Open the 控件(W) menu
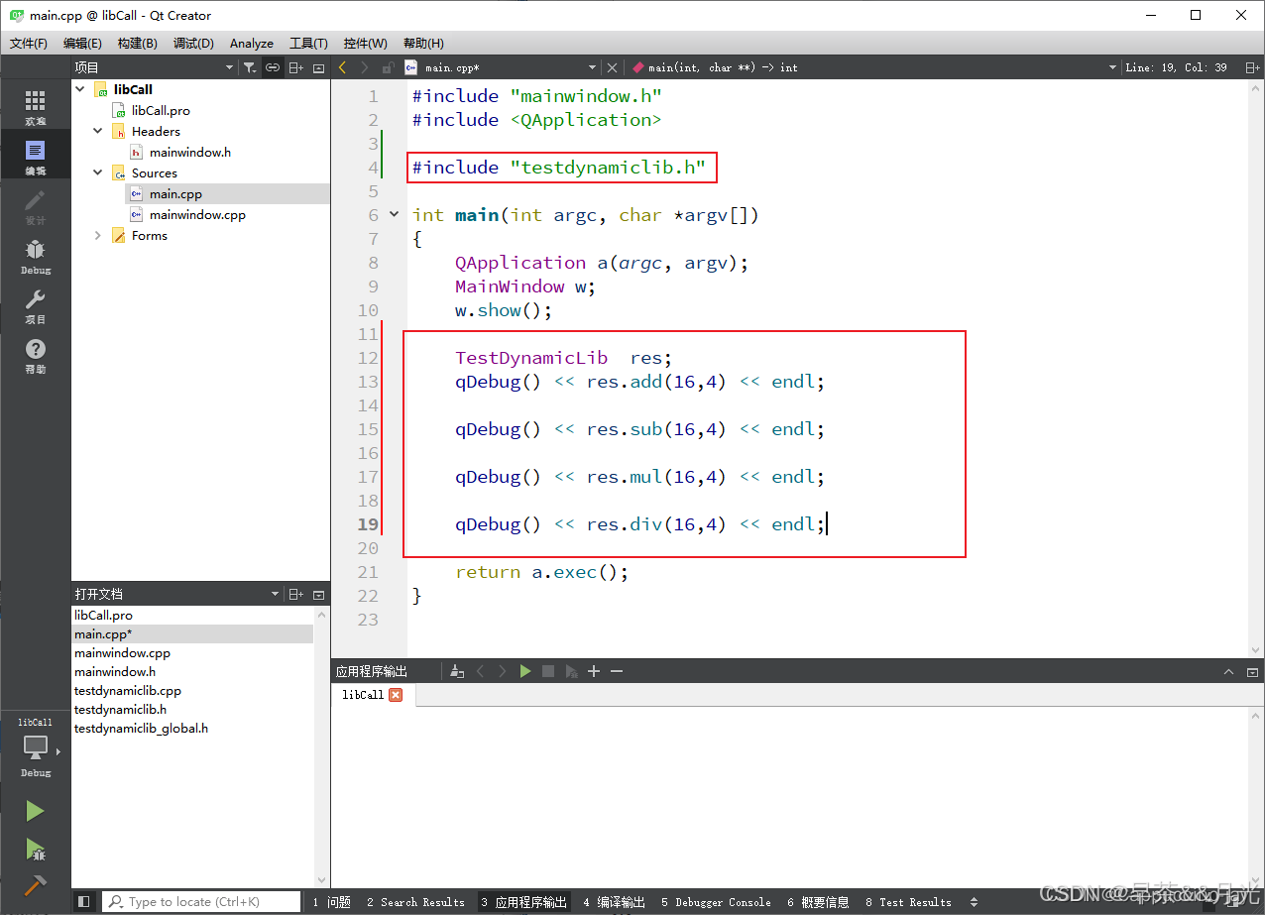Image resolution: width=1265 pixels, height=915 pixels. [x=366, y=43]
